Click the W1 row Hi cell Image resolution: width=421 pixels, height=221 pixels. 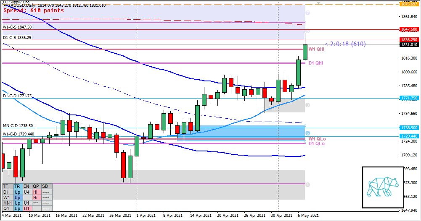[36, 197]
